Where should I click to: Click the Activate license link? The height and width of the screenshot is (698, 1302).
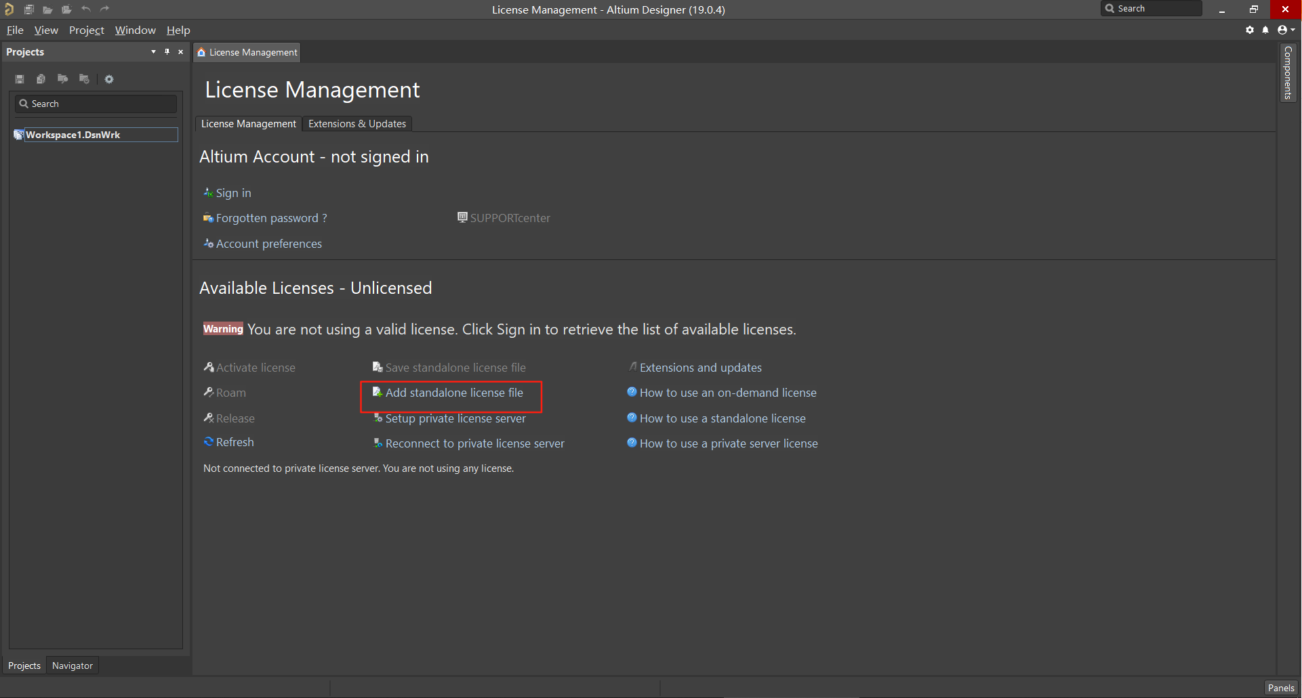tap(249, 368)
